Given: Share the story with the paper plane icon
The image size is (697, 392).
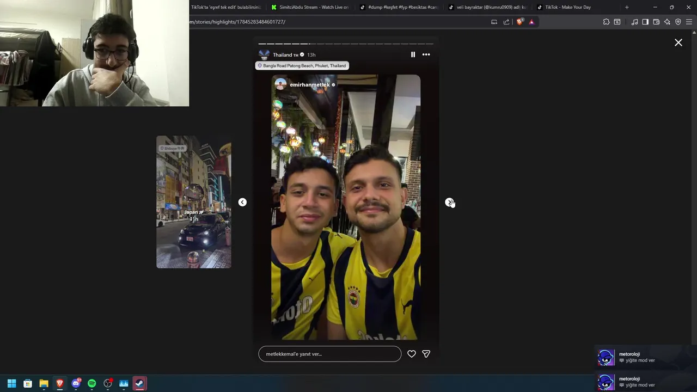Looking at the screenshot, I should (x=426, y=354).
